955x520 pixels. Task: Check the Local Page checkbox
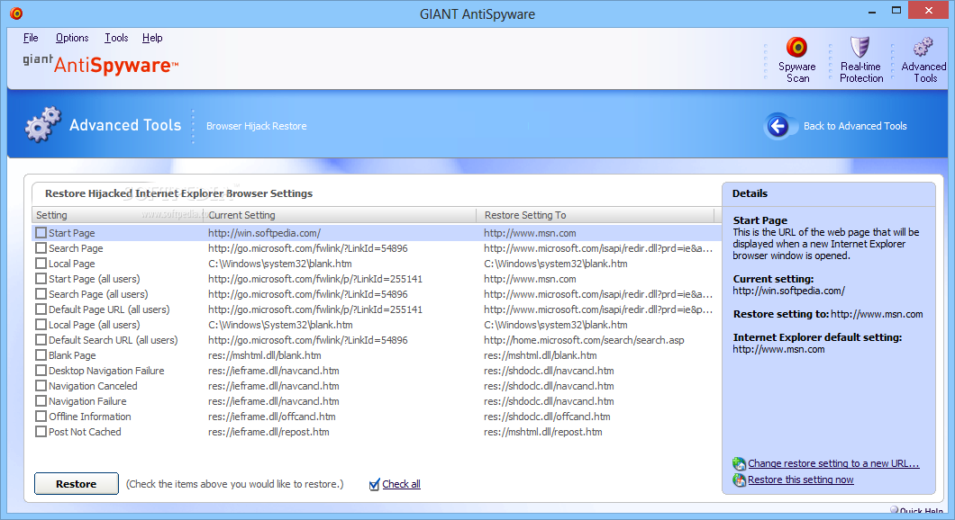point(41,264)
